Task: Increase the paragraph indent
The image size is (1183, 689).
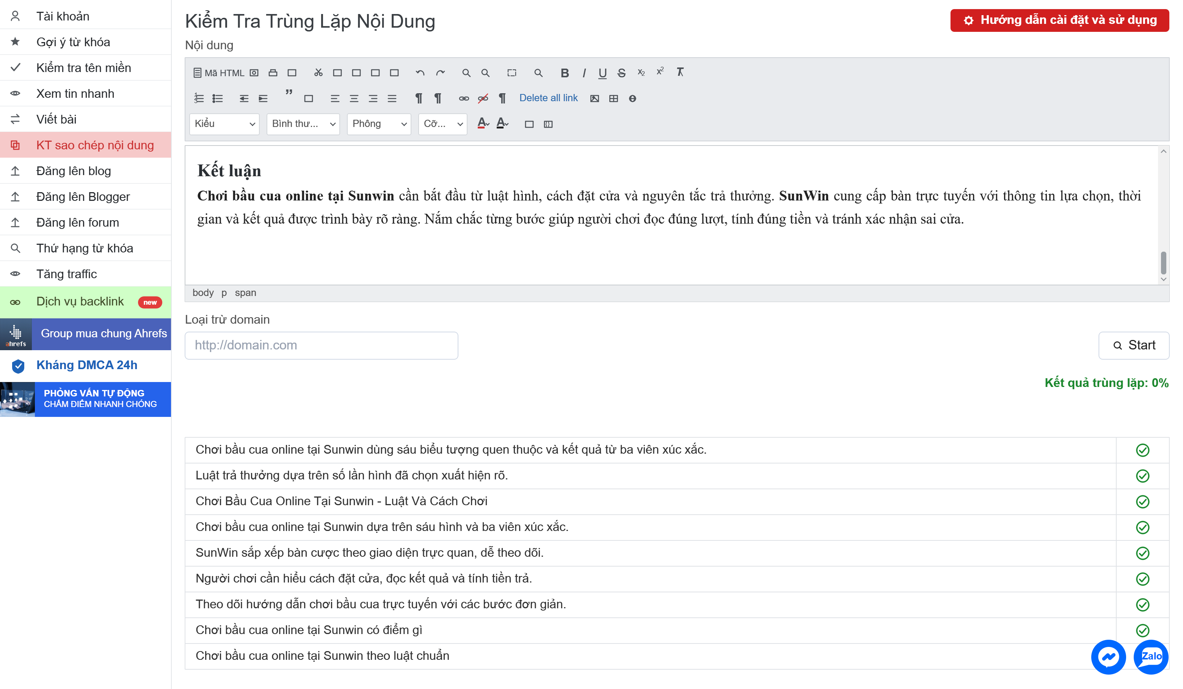Action: pyautogui.click(x=263, y=99)
